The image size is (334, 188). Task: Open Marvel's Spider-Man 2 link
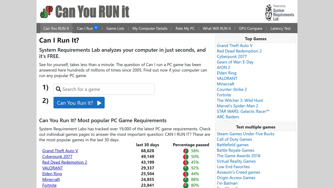click(237, 106)
